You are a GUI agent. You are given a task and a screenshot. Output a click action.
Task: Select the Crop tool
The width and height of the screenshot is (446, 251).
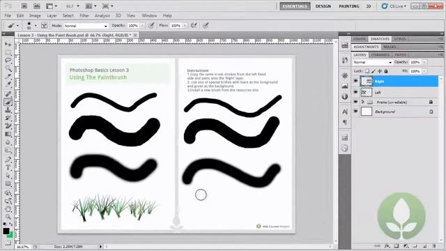(8, 77)
